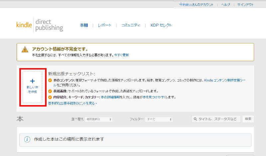Open the 並べ替え sort dropdown
Viewport: 266px width, 156px height.
point(99,119)
